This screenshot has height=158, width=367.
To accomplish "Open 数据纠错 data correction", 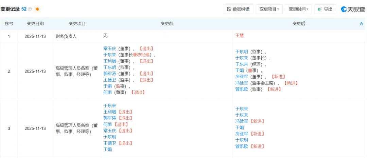I will 238,9.
